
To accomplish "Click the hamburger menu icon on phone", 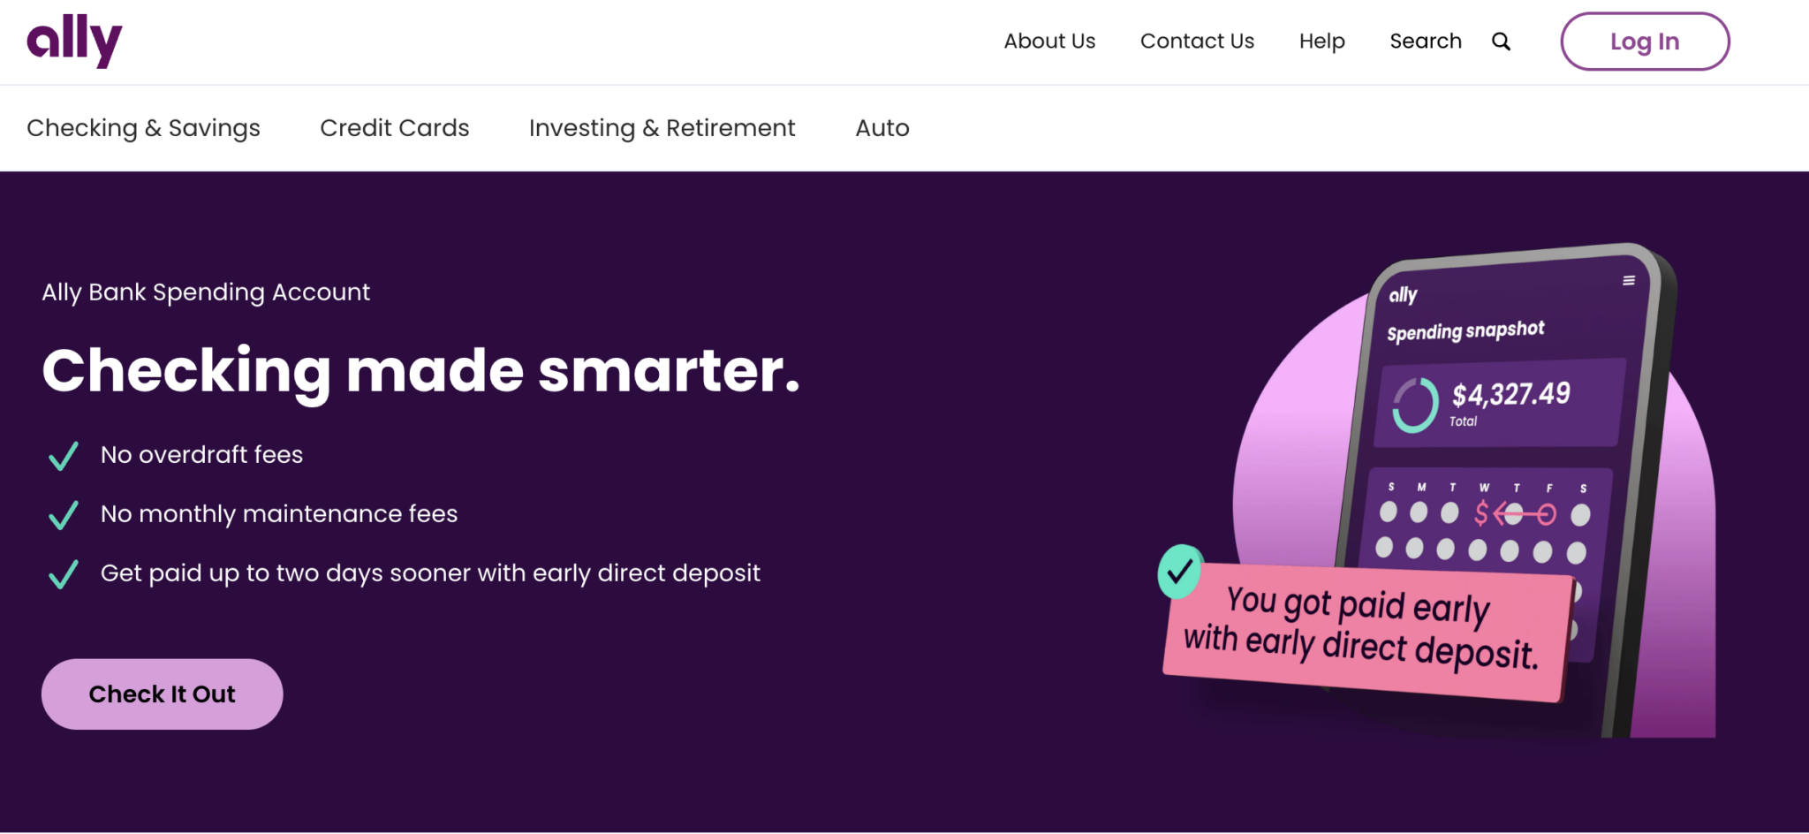I will click(x=1628, y=281).
